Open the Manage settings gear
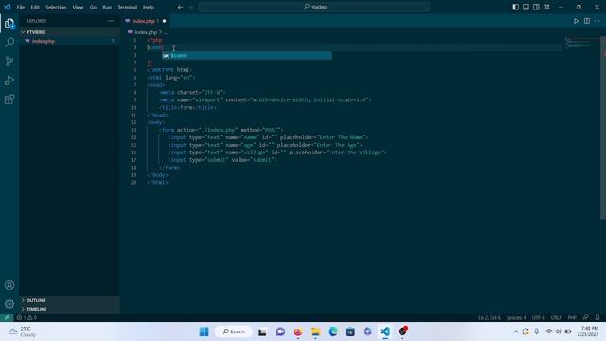This screenshot has width=606, height=341. click(x=9, y=304)
